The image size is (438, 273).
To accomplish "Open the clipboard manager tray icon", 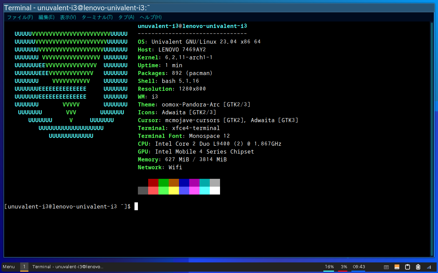I will 408,267.
